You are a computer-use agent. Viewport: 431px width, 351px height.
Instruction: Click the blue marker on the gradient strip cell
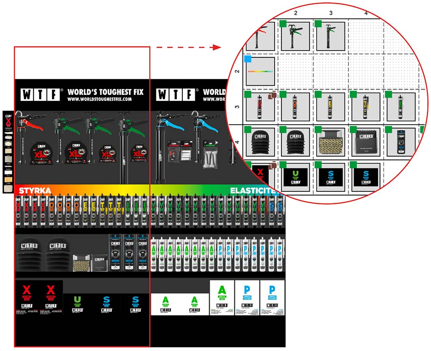(248, 59)
